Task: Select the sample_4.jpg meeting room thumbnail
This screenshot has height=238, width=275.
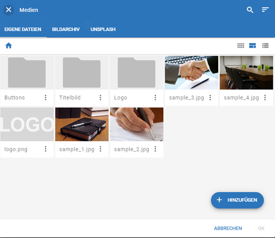Action: pos(246,73)
